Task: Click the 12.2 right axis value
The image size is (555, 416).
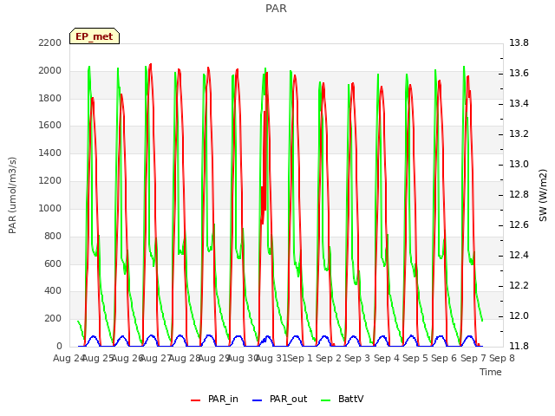Action: [519, 285]
